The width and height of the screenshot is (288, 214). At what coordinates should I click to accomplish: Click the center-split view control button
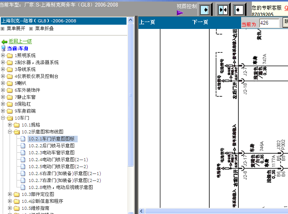click(223, 9)
